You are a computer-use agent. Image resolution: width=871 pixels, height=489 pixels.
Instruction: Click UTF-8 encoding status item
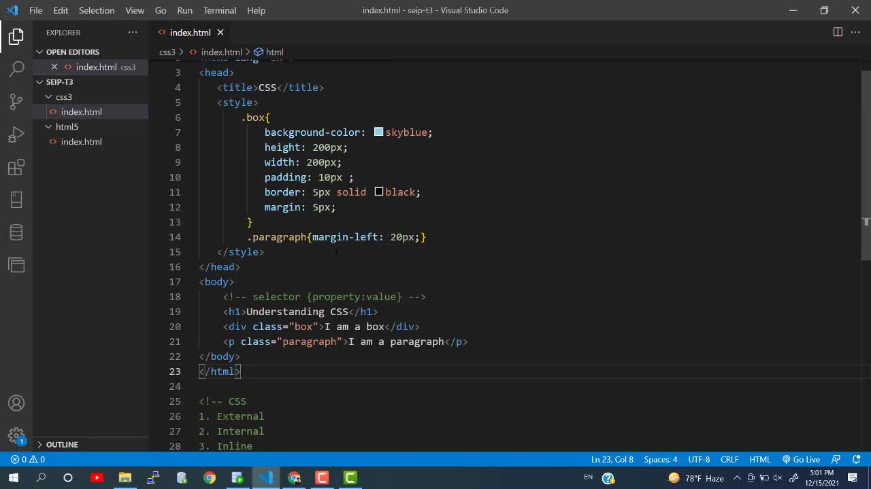click(699, 460)
